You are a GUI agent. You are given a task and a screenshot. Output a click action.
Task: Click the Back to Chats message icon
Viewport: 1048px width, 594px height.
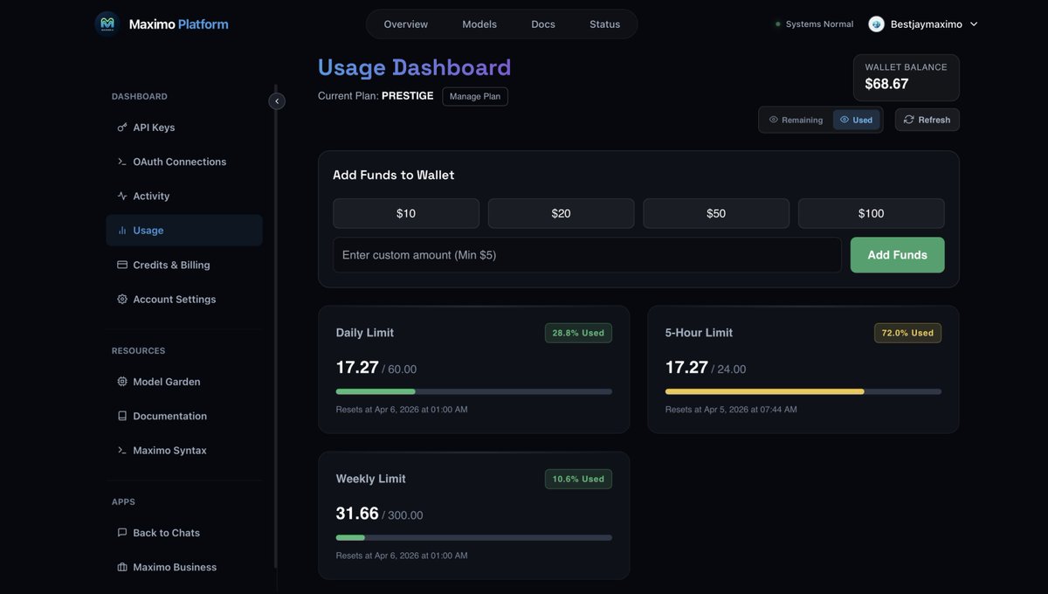122,533
